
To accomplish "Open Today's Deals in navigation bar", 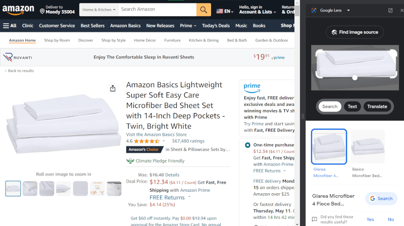I will tap(216, 26).
